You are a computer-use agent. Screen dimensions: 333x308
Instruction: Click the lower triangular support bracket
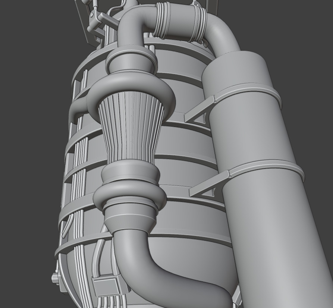pos(210,184)
